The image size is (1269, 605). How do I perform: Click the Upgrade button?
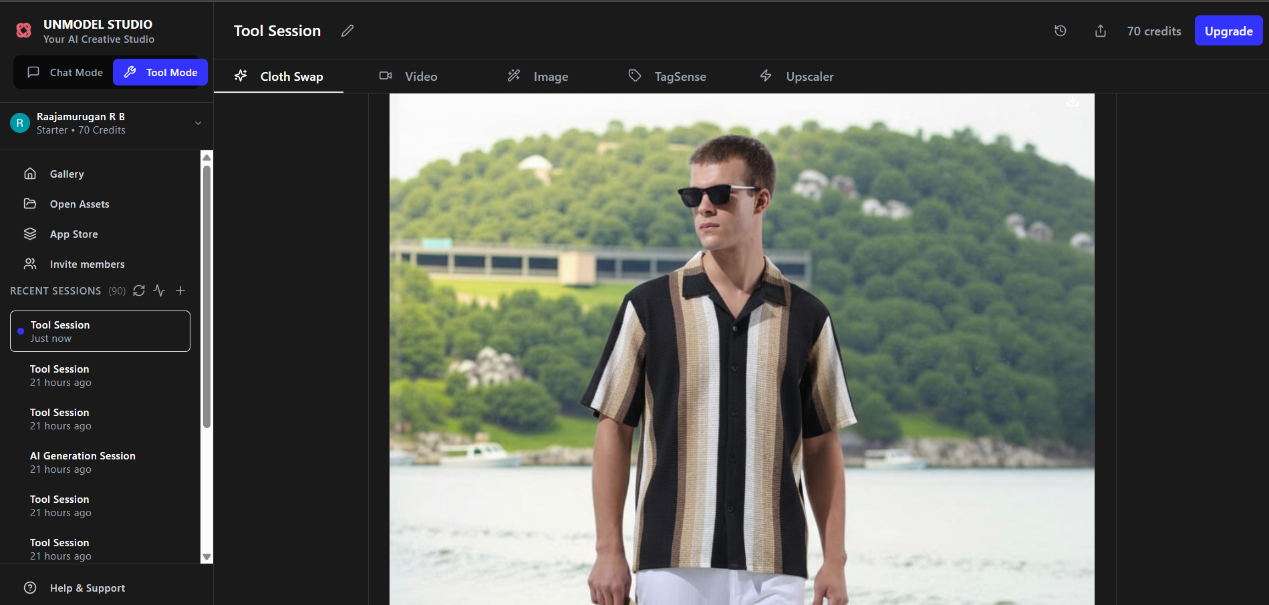coord(1228,31)
